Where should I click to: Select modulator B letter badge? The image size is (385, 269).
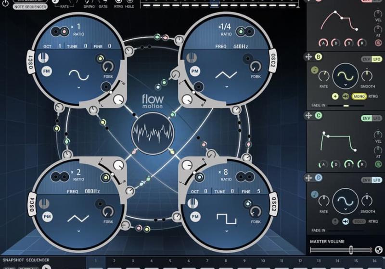coord(319,57)
